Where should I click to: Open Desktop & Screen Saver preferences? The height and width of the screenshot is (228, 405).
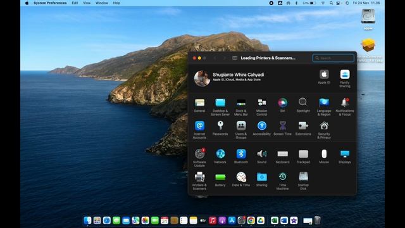pos(220,103)
